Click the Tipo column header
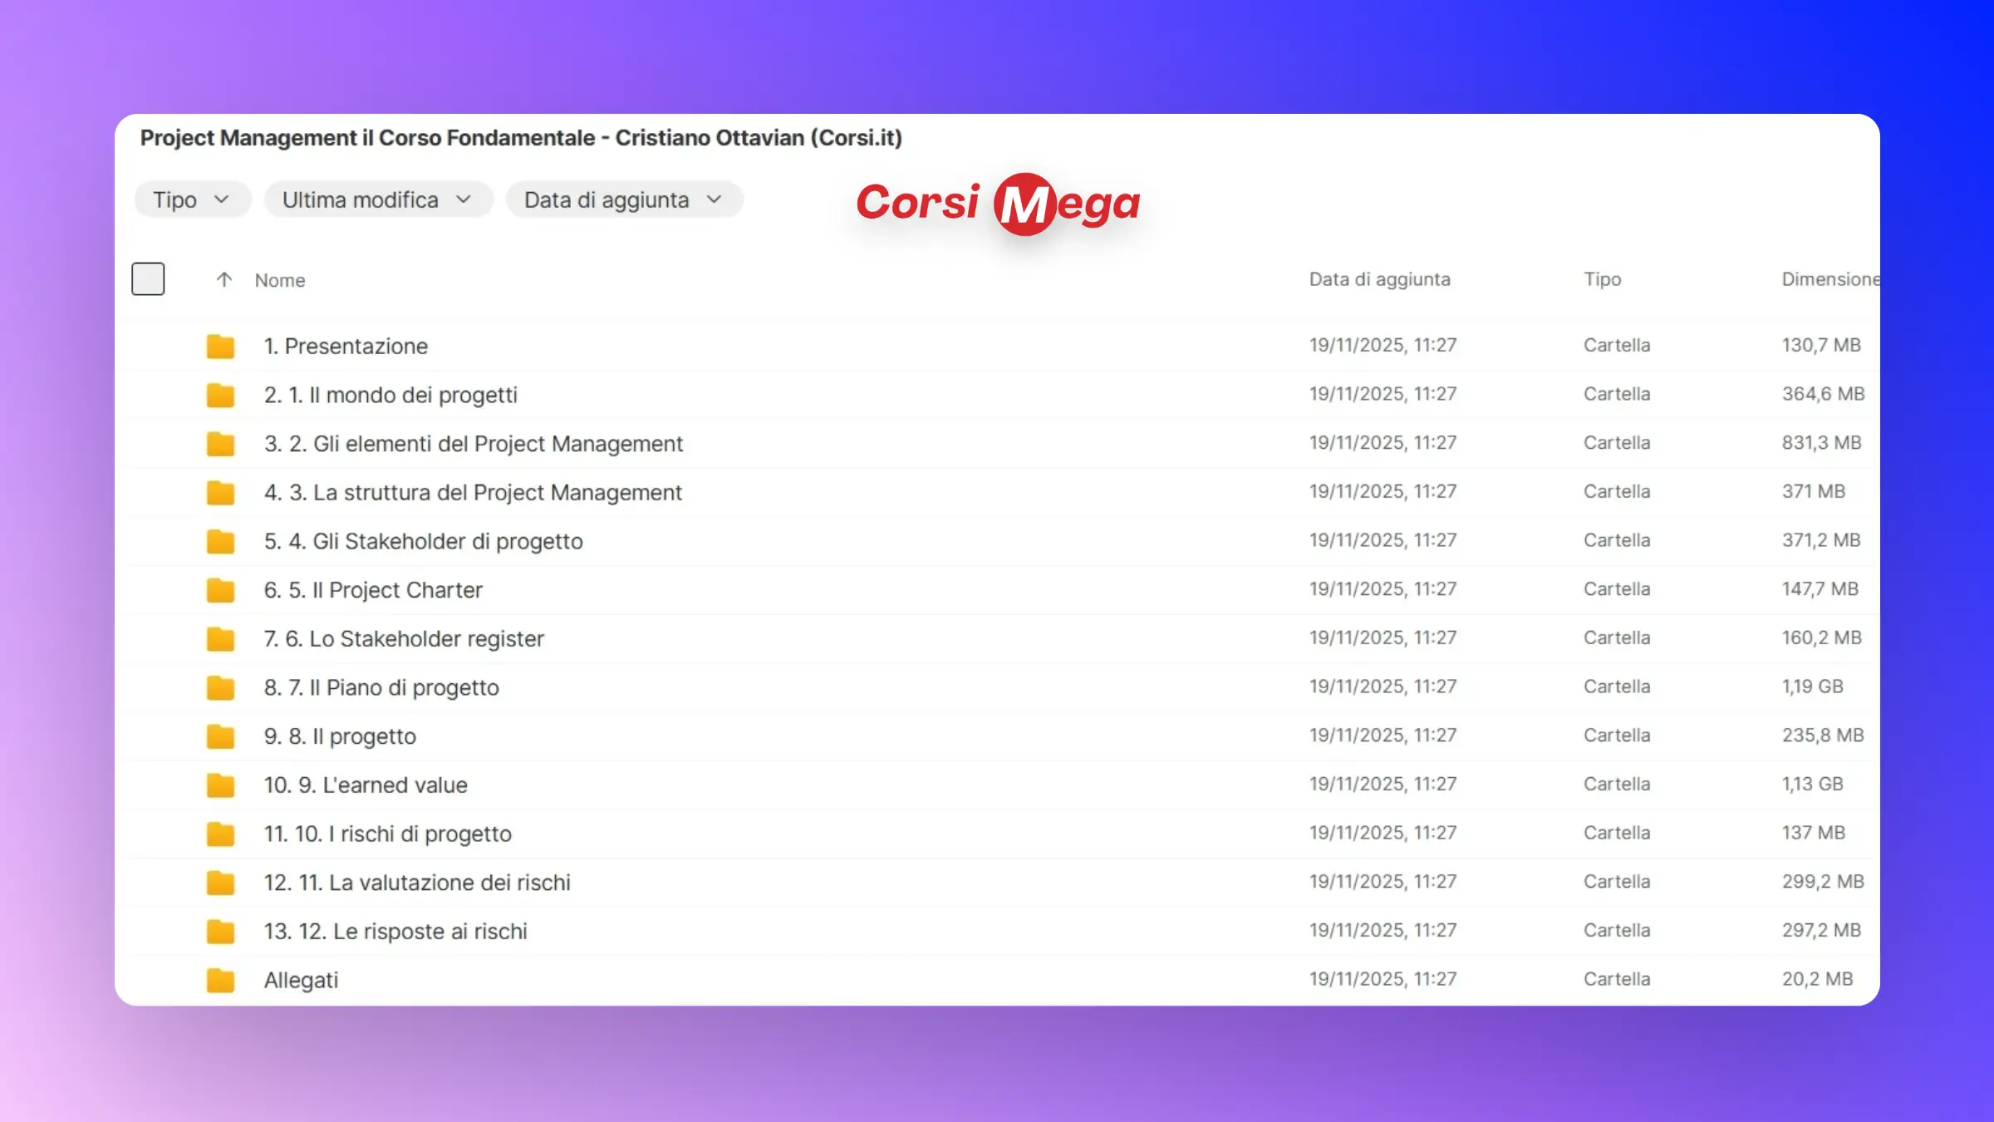Screen dimensions: 1994x1122 [x=1602, y=279]
